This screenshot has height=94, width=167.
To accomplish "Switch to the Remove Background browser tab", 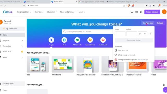I will (x=120, y=2).
